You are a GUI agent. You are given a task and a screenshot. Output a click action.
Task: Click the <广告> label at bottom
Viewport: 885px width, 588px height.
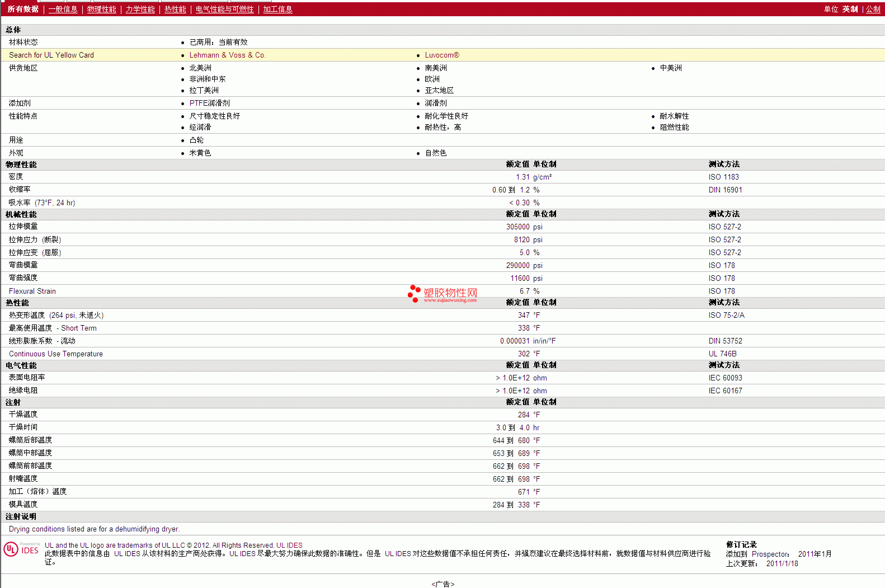(x=442, y=584)
